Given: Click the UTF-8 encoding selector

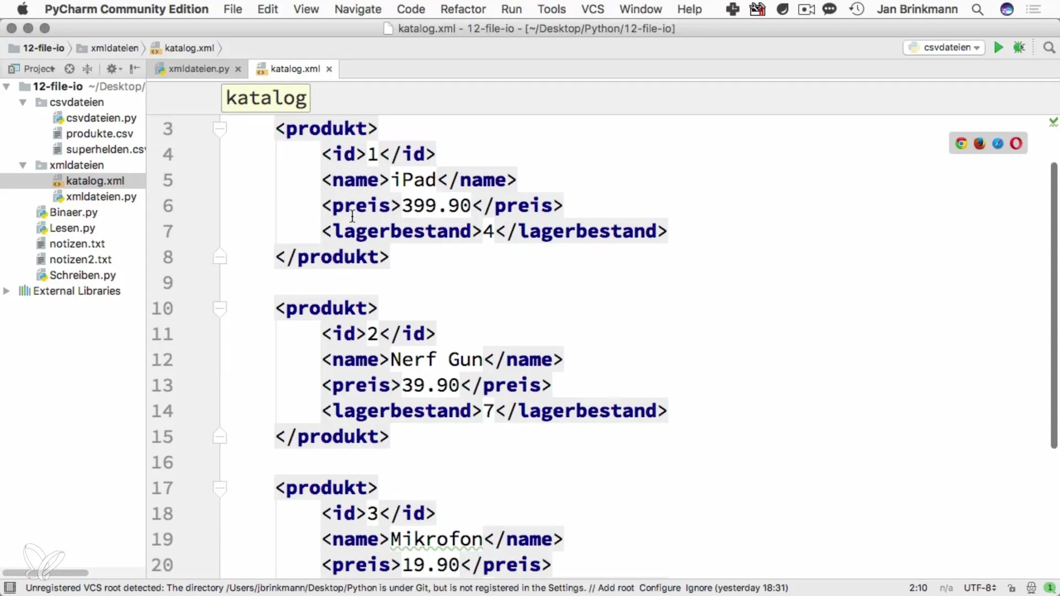Looking at the screenshot, I should pos(980,588).
